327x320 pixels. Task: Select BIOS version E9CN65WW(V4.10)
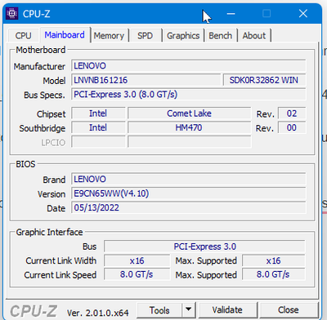[189, 193]
